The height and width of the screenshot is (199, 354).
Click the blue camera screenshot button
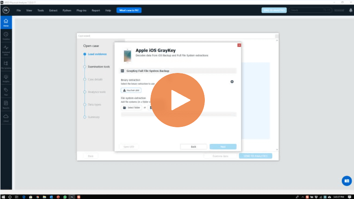(346, 180)
